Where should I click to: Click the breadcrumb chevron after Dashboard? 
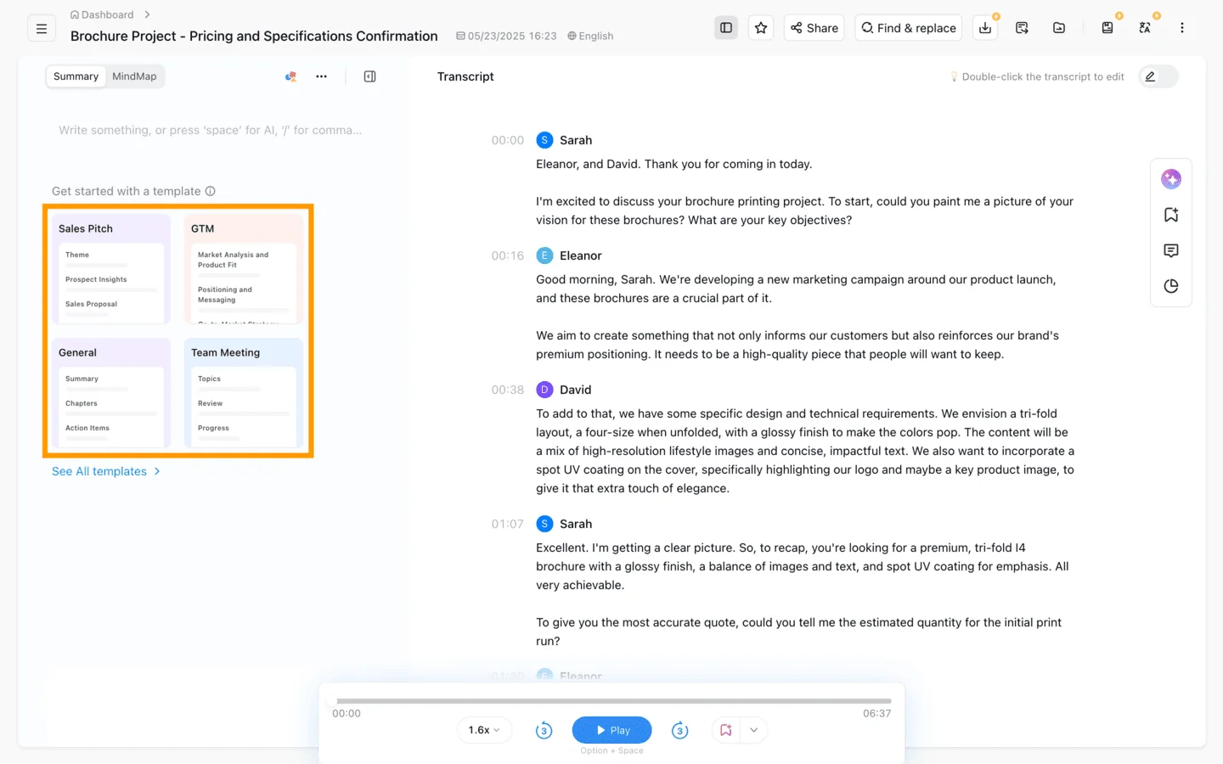pos(148,14)
